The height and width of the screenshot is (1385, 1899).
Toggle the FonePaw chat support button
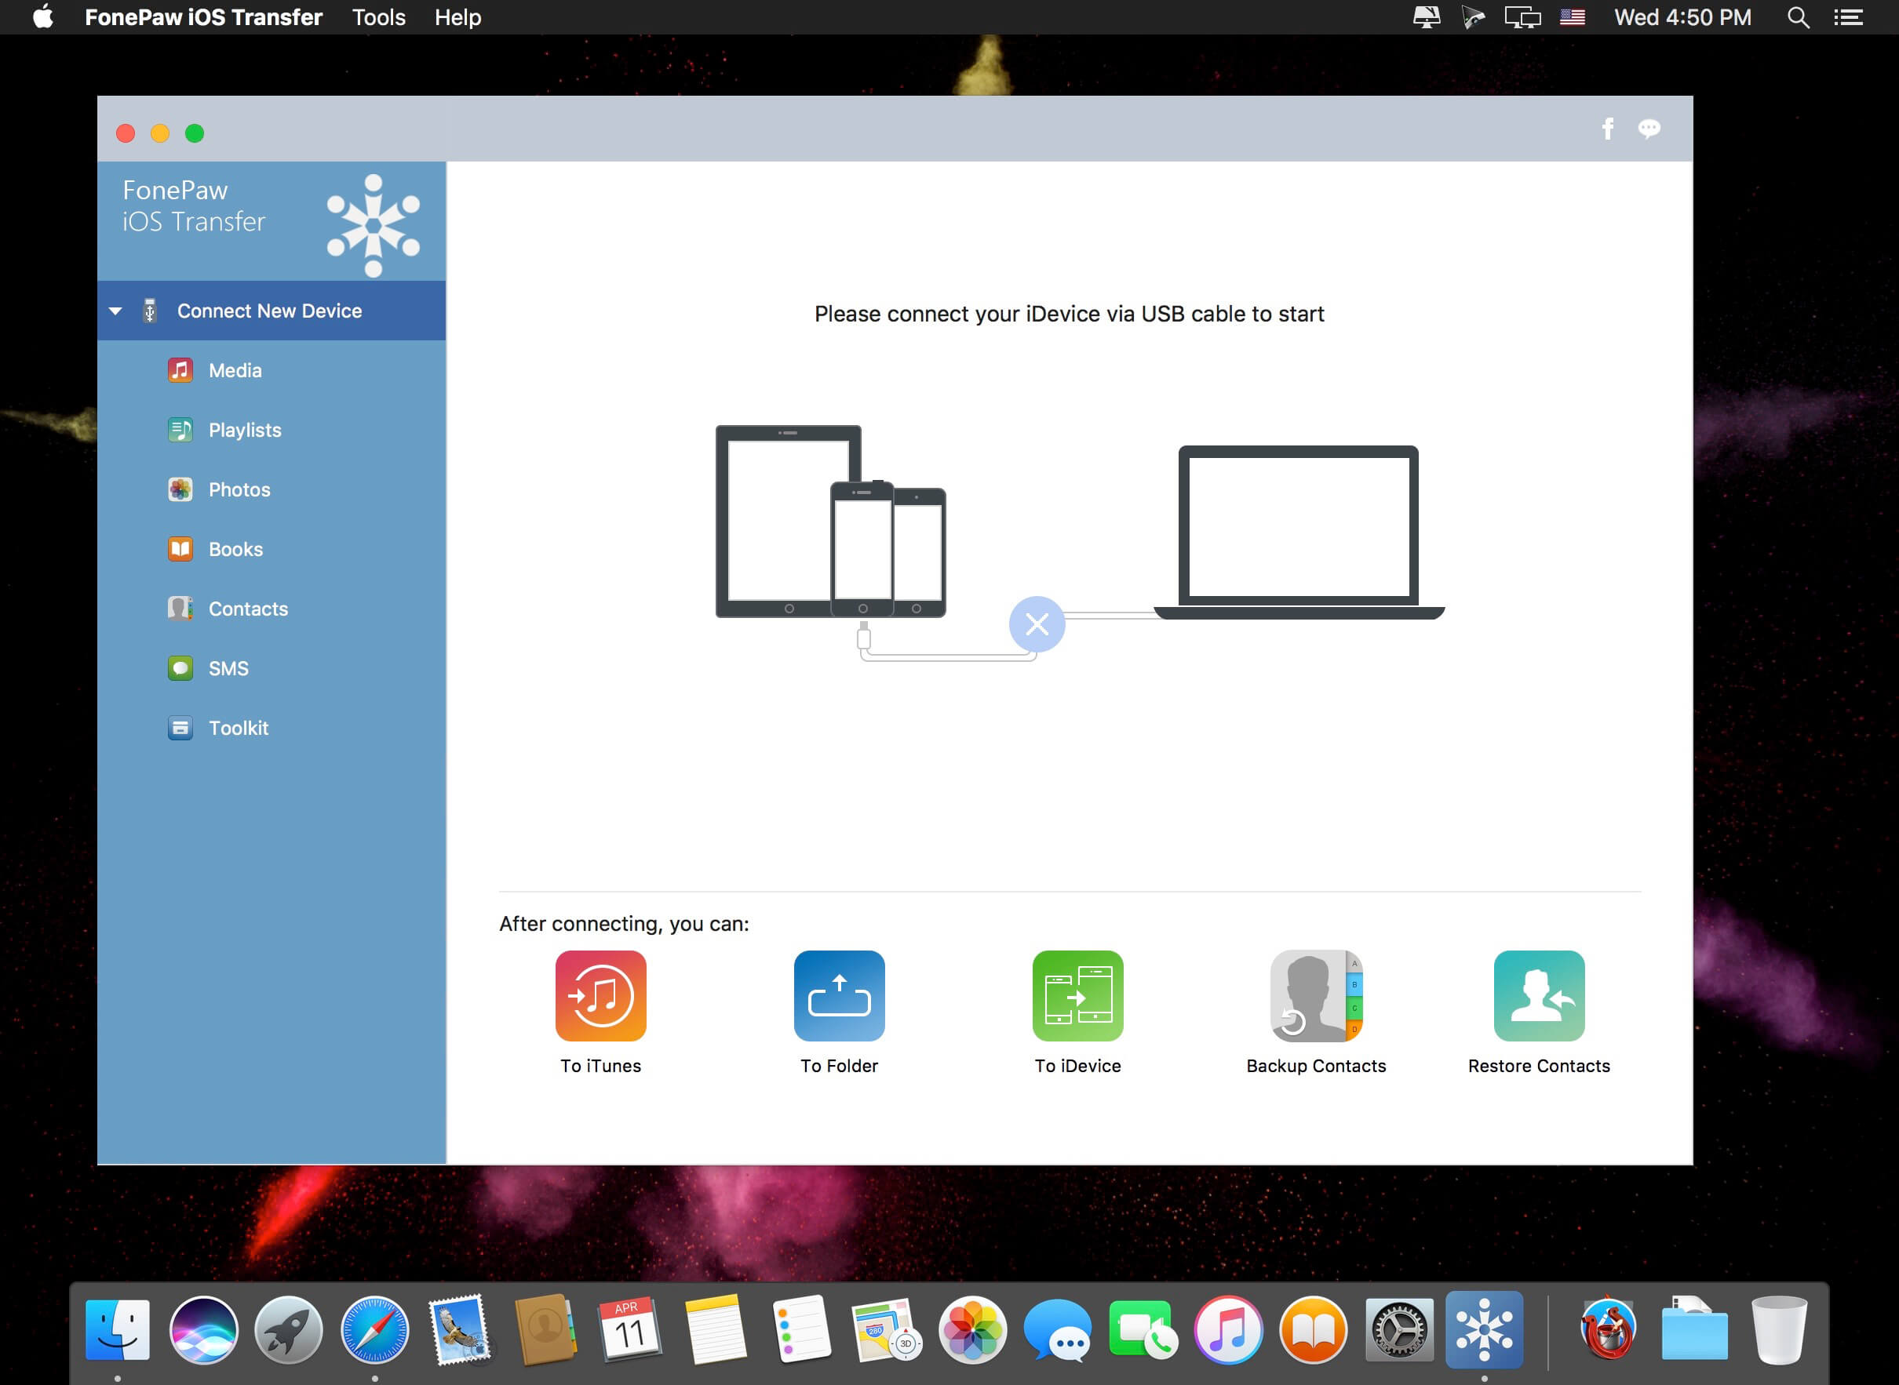[x=1649, y=131]
